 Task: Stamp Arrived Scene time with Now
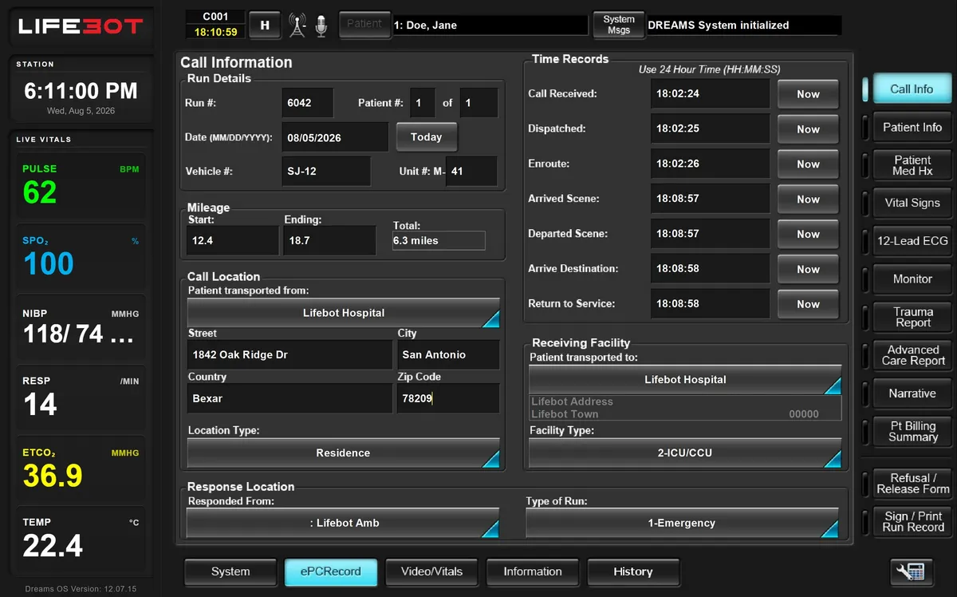pos(808,200)
